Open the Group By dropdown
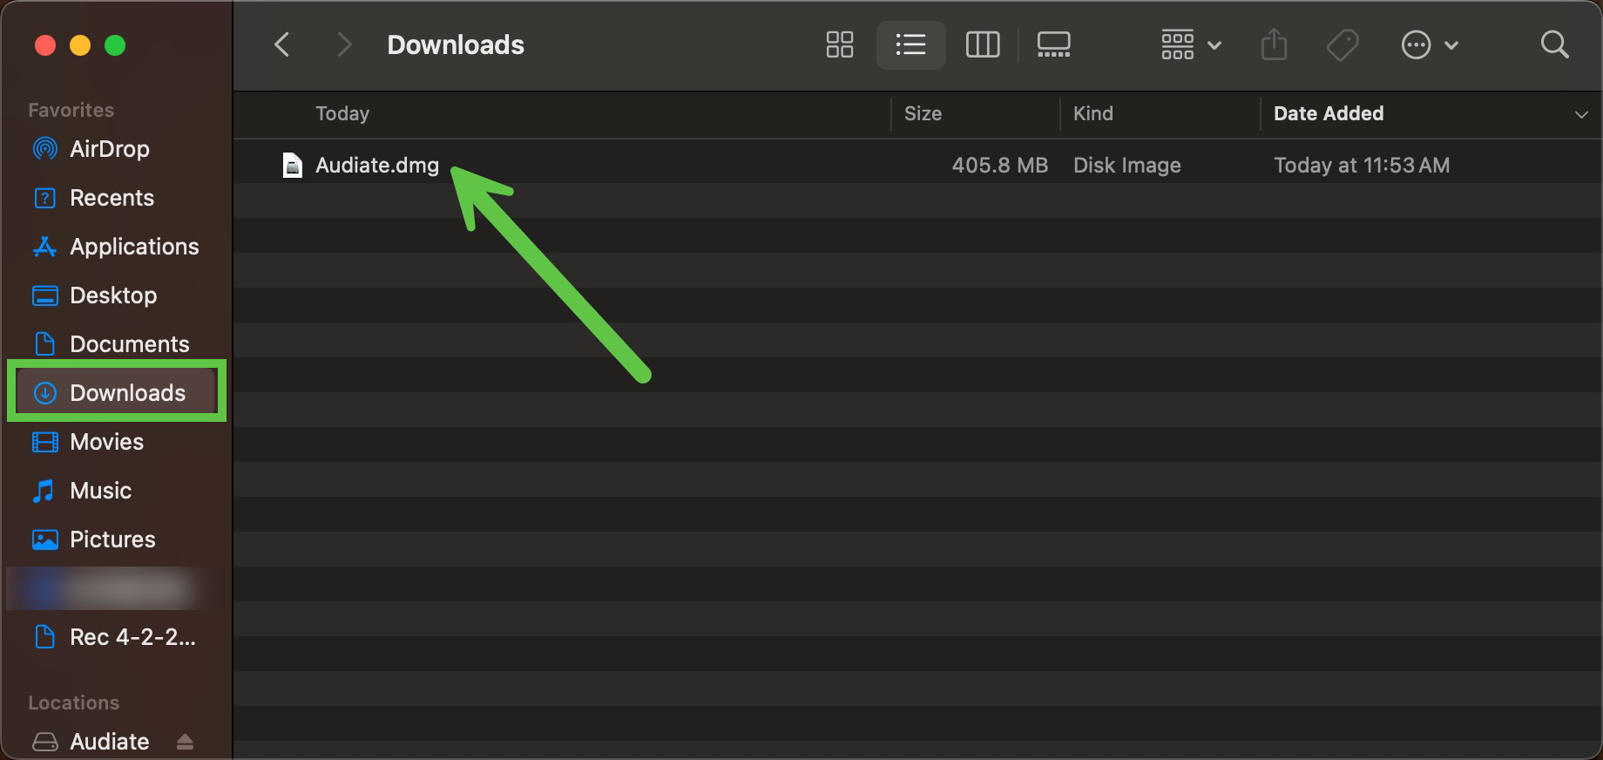1603x760 pixels. click(x=1190, y=44)
